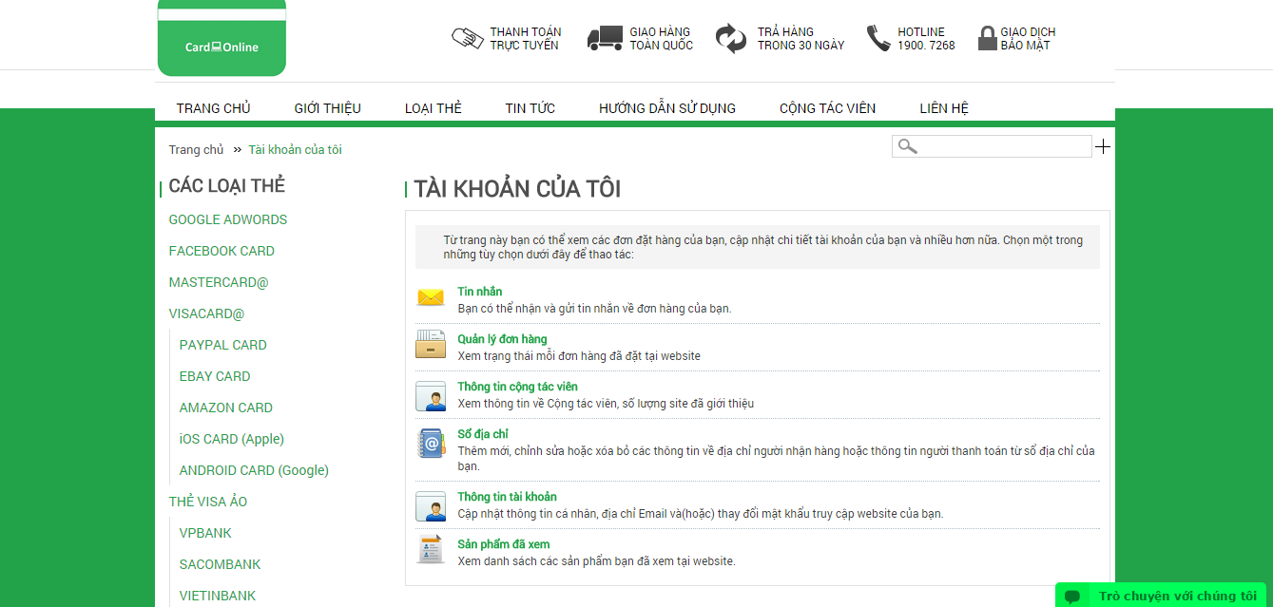Screen dimensions: 1273x607
Task: Select SACOMBANK in sidebar
Action: [x=221, y=564]
